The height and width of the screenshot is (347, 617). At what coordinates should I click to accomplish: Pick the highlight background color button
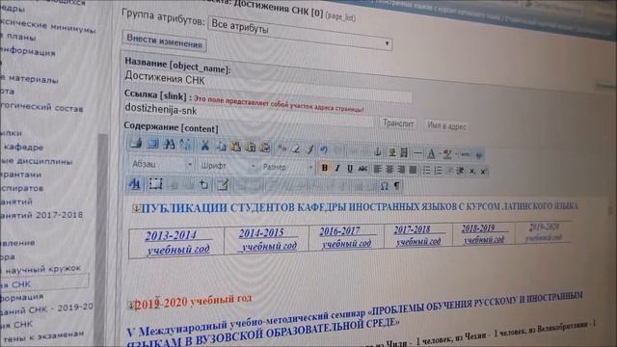point(447,154)
